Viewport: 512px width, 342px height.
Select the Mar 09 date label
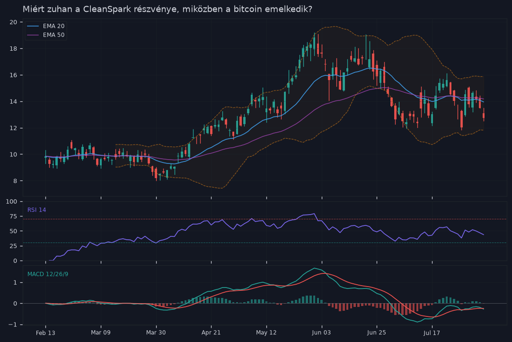point(101,333)
